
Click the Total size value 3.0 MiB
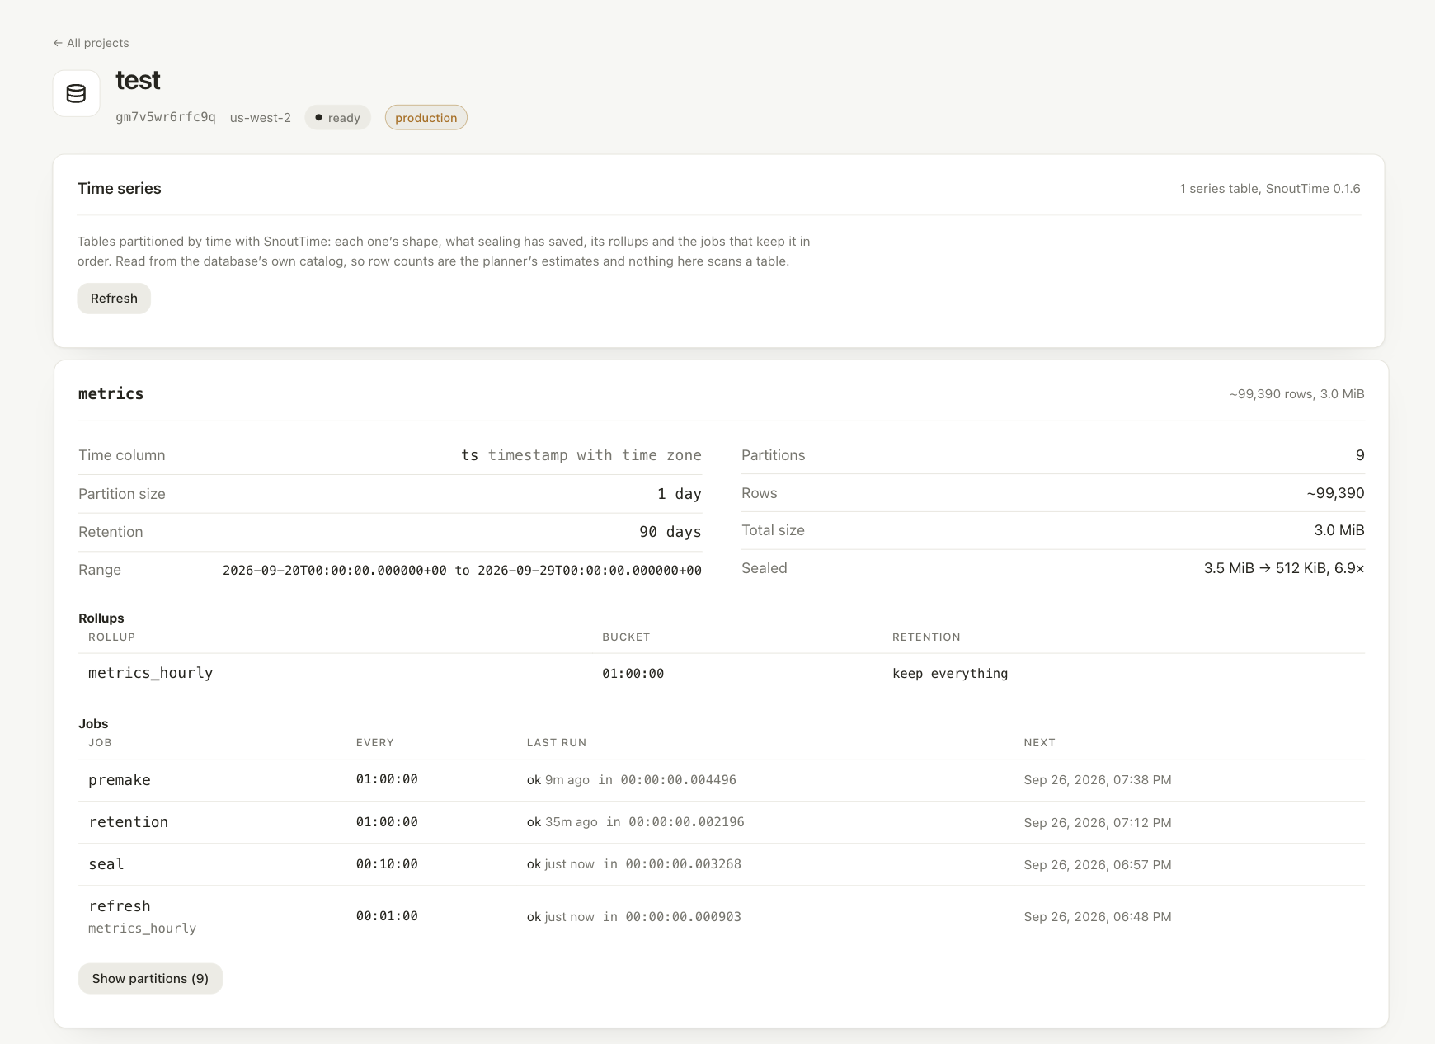[1339, 530]
